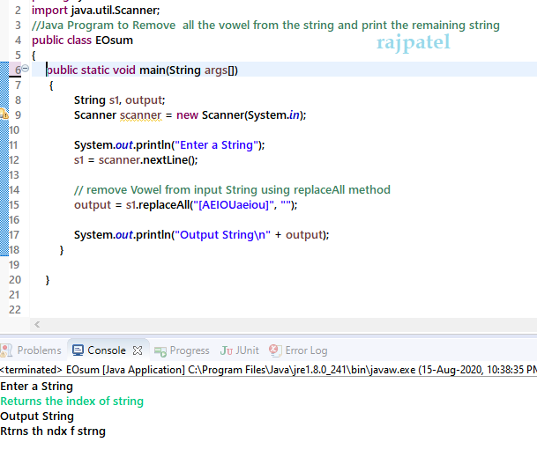Click console line 'Output String'
Image resolution: width=537 pixels, height=457 pixels.
37,416
